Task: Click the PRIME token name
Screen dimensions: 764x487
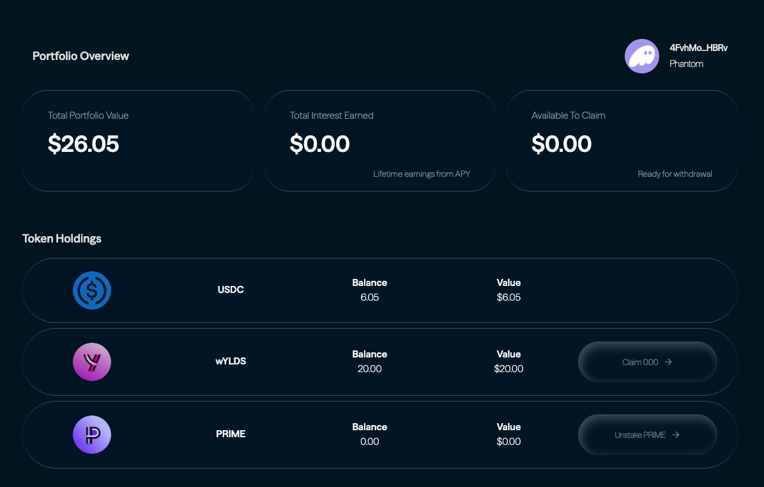Action: click(x=231, y=434)
